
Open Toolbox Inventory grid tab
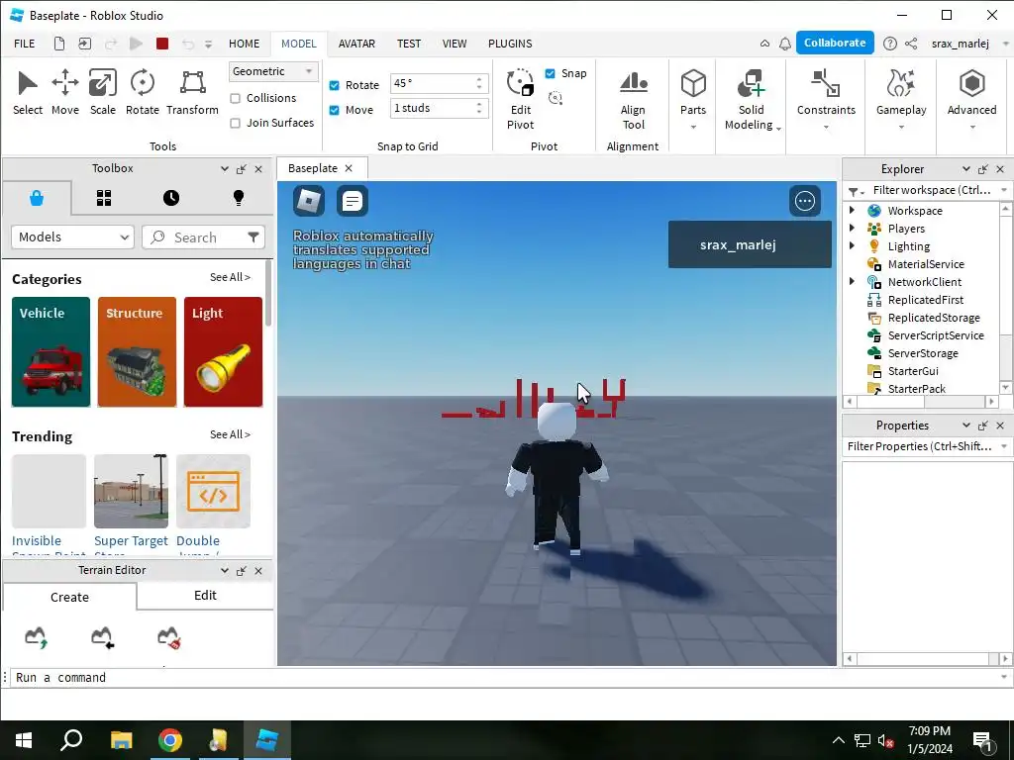[104, 198]
